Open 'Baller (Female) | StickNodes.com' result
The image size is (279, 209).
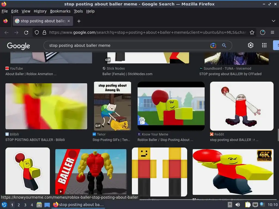coord(128,74)
